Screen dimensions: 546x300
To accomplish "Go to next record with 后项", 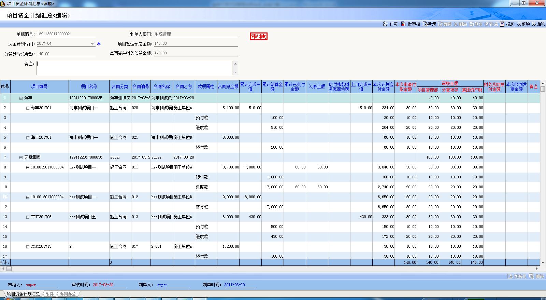I will (x=534, y=24).
